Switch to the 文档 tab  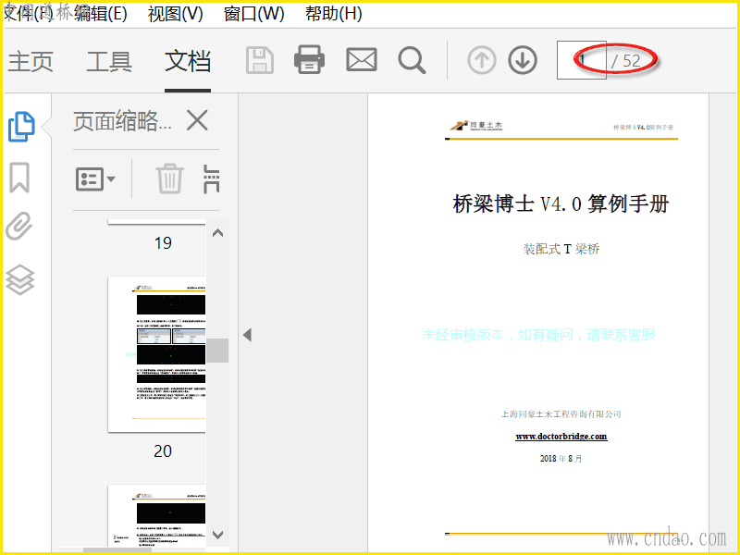pyautogui.click(x=188, y=62)
